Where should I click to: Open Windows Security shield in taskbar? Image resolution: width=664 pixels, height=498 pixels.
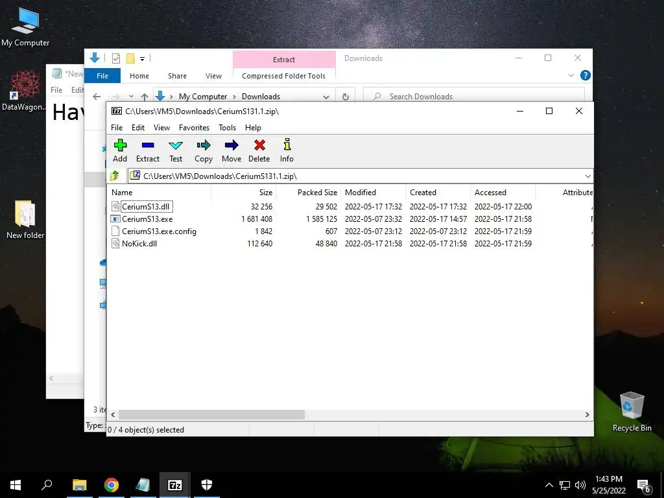tap(207, 485)
